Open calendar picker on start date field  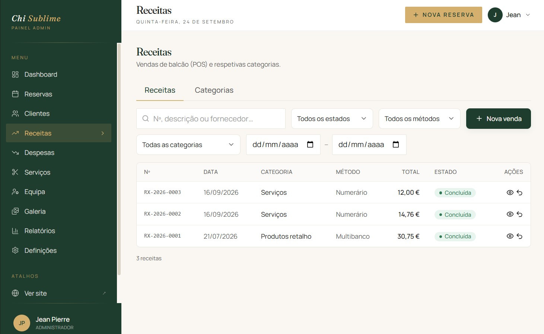310,144
